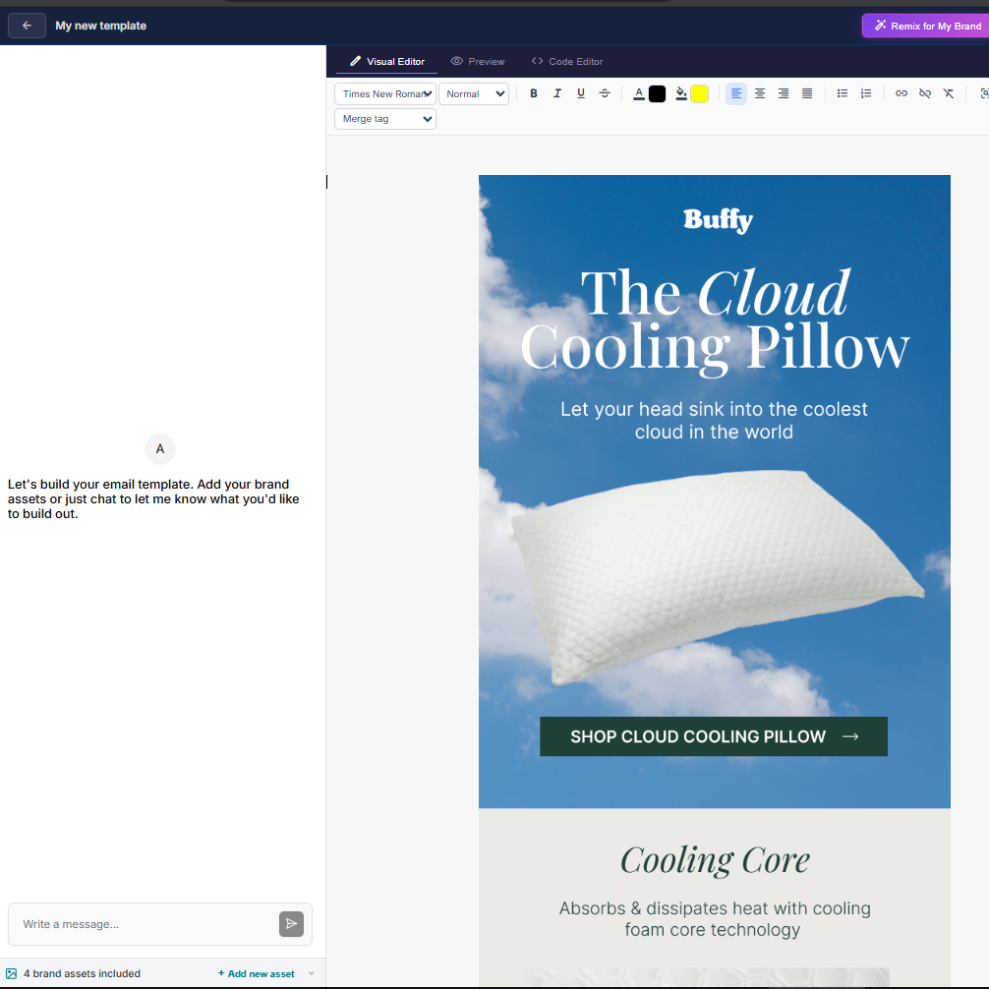
Task: Insert a bulleted list
Action: (x=843, y=93)
